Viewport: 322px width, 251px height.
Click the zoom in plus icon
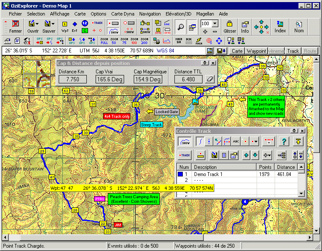coord(205,31)
